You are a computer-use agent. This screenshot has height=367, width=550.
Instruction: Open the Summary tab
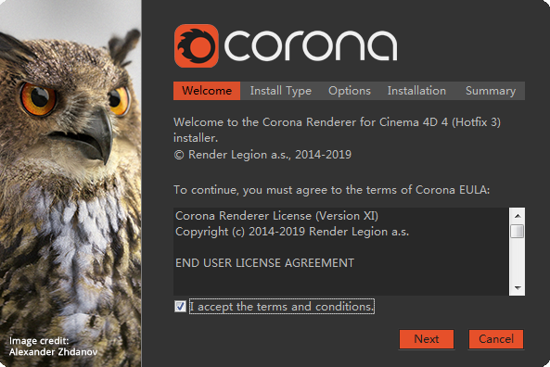coord(491,91)
